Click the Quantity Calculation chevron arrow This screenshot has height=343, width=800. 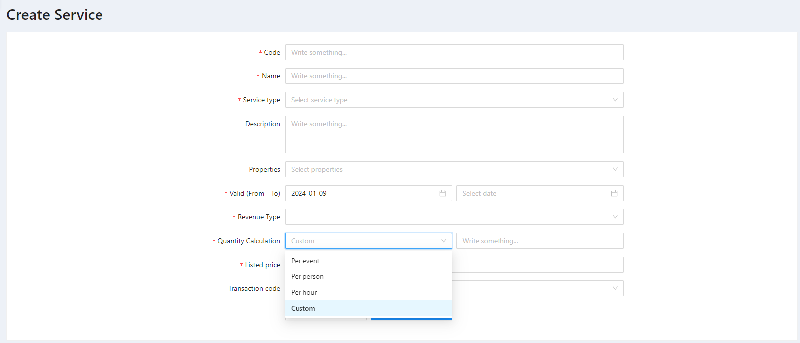click(443, 241)
